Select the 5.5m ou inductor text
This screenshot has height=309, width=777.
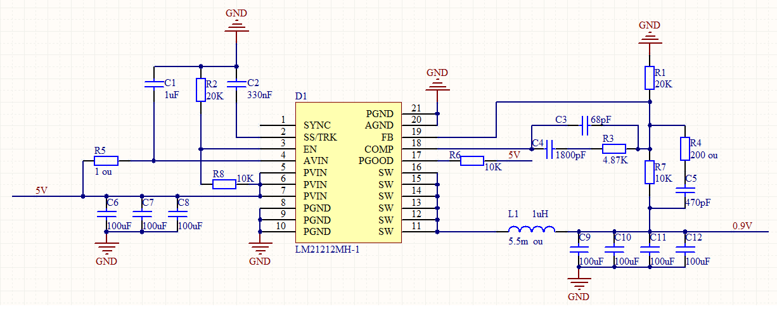coord(525,241)
